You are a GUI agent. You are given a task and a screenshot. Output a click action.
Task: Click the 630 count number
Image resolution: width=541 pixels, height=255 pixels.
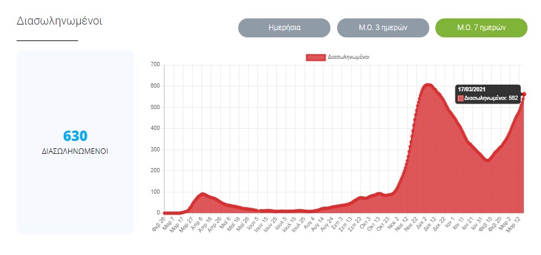pyautogui.click(x=75, y=136)
